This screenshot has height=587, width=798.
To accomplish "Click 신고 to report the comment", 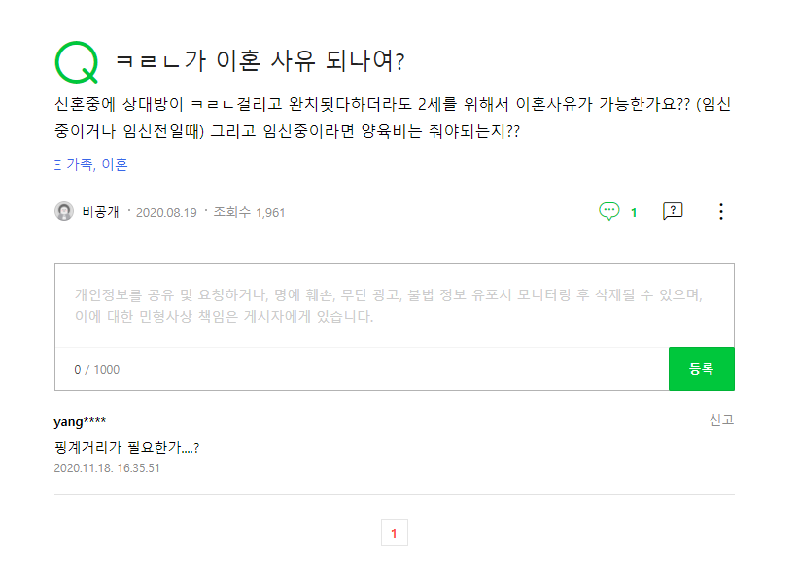I will pos(721,419).
